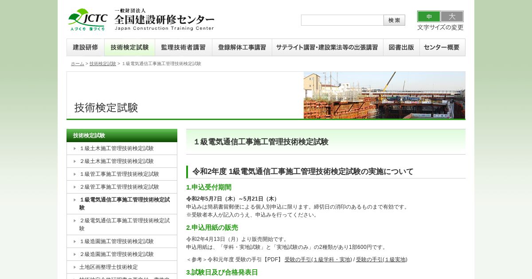Viewport: 532px width, 279px height.
Task: Open １級管工事施工管理技術検定試験 in sidebar
Action: (x=122, y=174)
